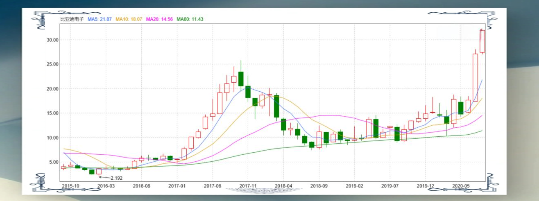Image resolution: width=539 pixels, height=201 pixels.
Task: Select the 25.00 y-axis price label
Action: (x=52, y=65)
